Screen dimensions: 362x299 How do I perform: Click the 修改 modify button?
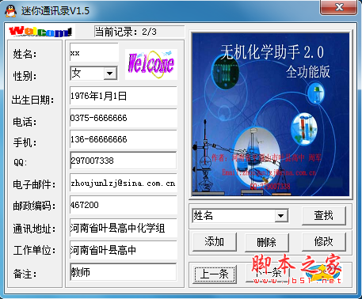click(324, 241)
